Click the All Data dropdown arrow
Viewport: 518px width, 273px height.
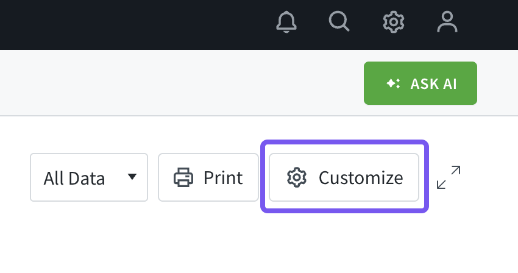pos(132,177)
